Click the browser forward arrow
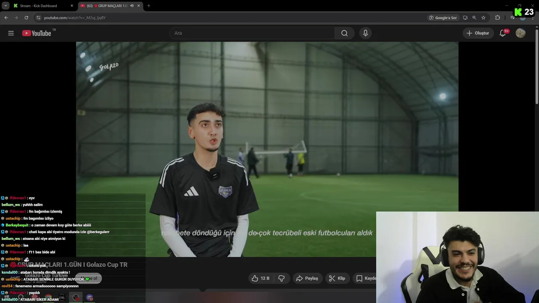Viewport: 539px width, 303px height. coord(16,18)
